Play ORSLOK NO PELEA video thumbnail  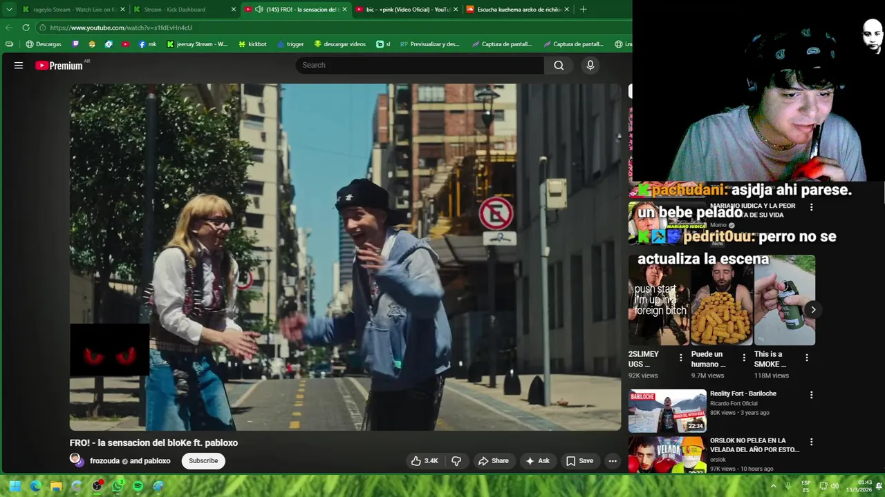[x=667, y=455]
